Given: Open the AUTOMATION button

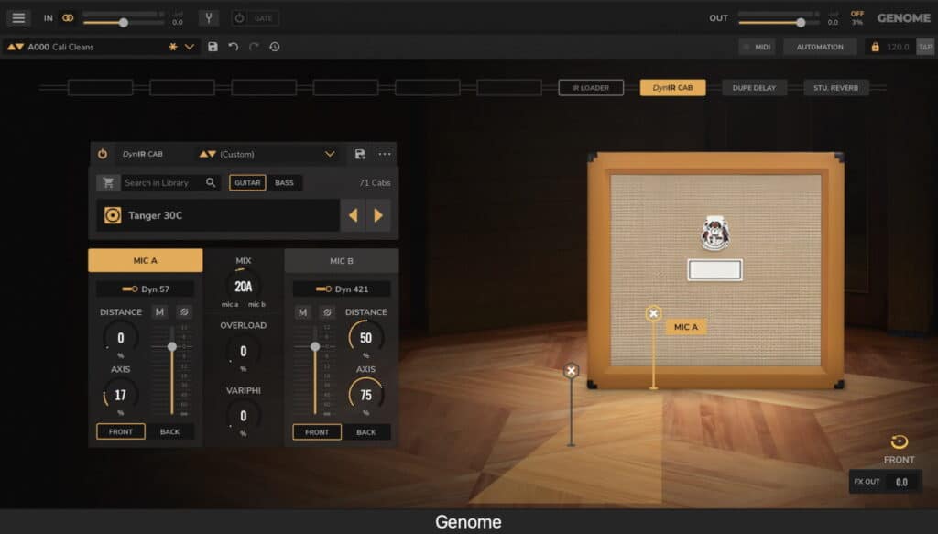Looking at the screenshot, I should pyautogui.click(x=820, y=47).
